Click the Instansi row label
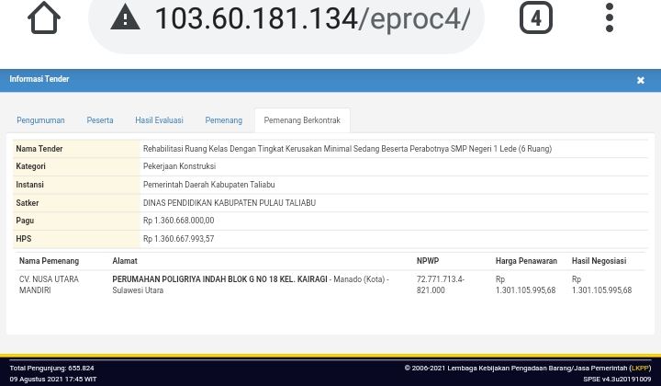Screen dimensions: 661x386 pyautogui.click(x=30, y=185)
